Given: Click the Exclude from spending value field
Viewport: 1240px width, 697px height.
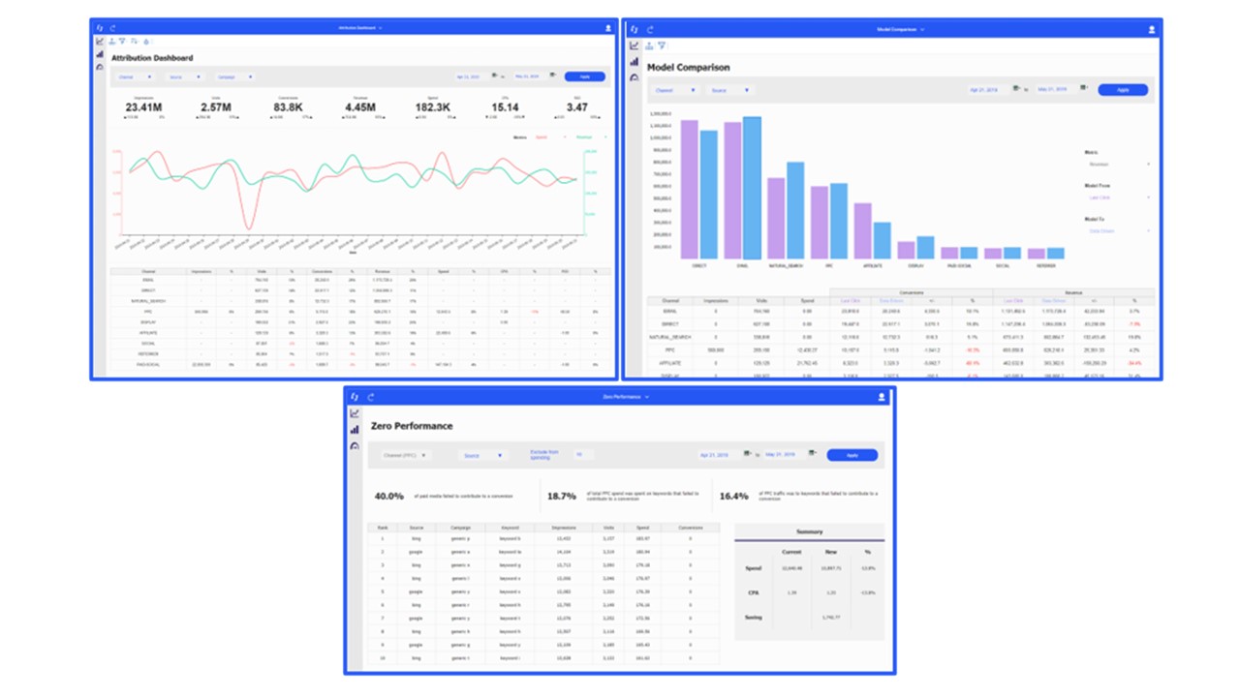Looking at the screenshot, I should (x=581, y=455).
